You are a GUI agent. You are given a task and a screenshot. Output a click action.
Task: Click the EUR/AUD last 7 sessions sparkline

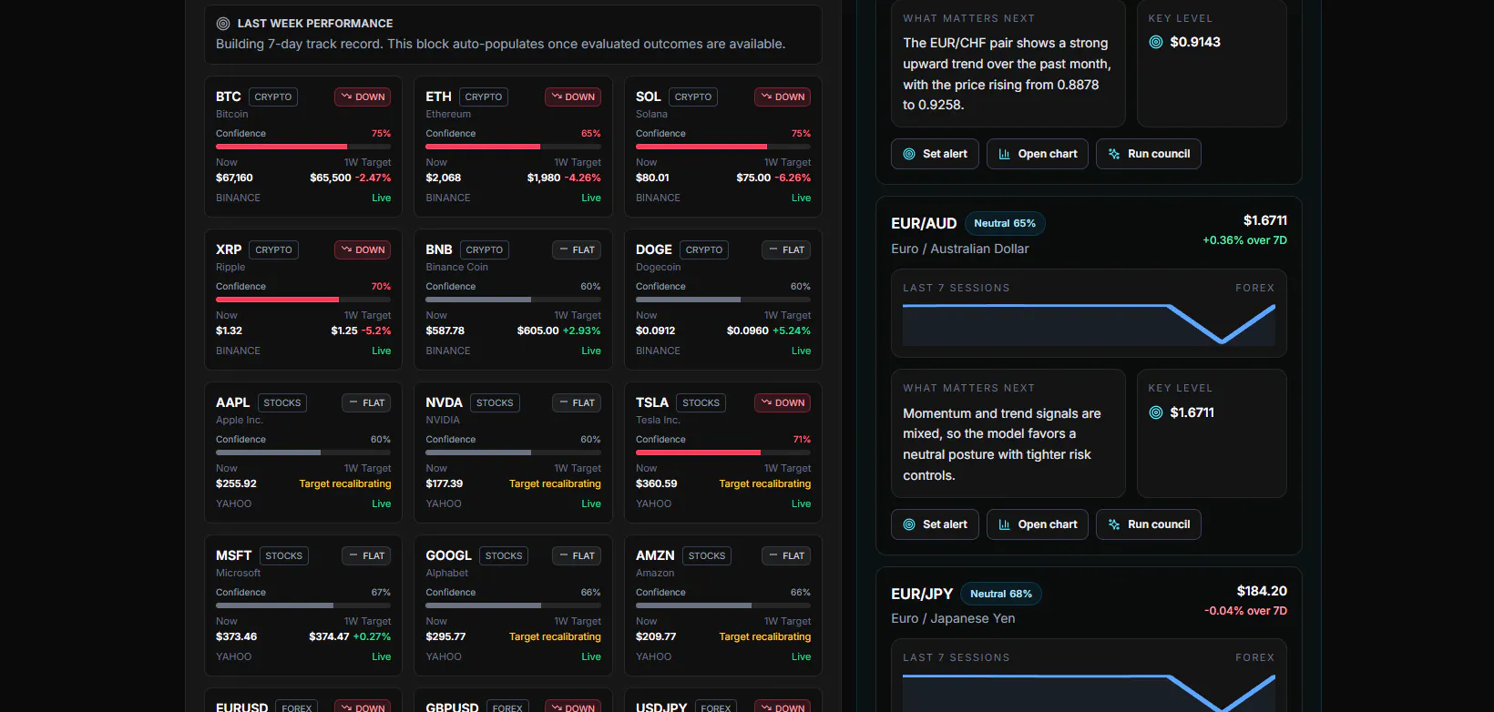pyautogui.click(x=1089, y=324)
